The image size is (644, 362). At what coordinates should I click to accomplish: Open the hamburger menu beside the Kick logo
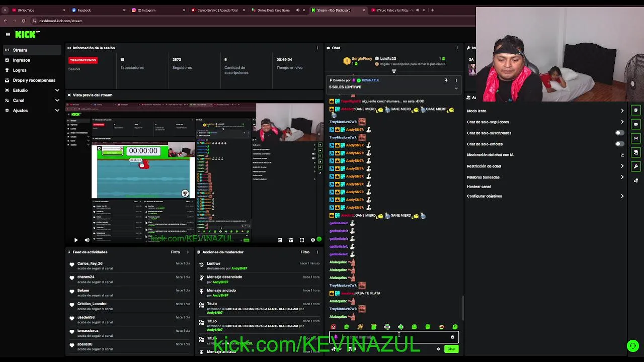coord(8,34)
